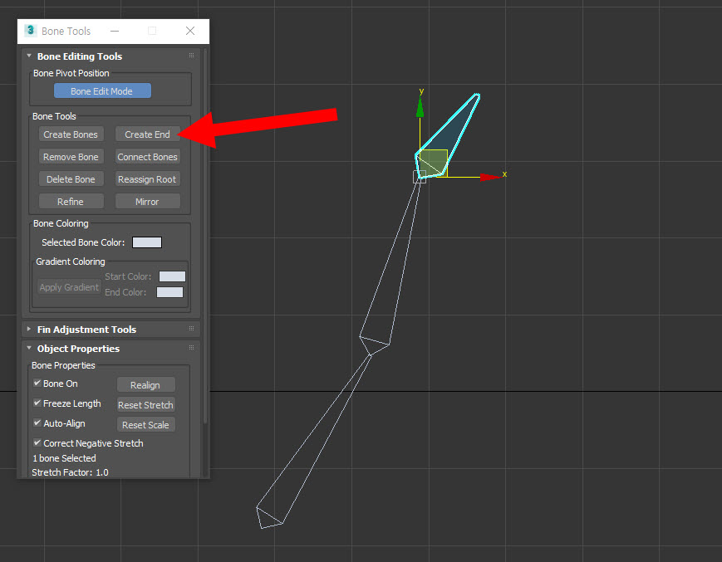Open the Selected Bone Color swatch
Image resolution: width=722 pixels, height=562 pixels.
point(147,242)
